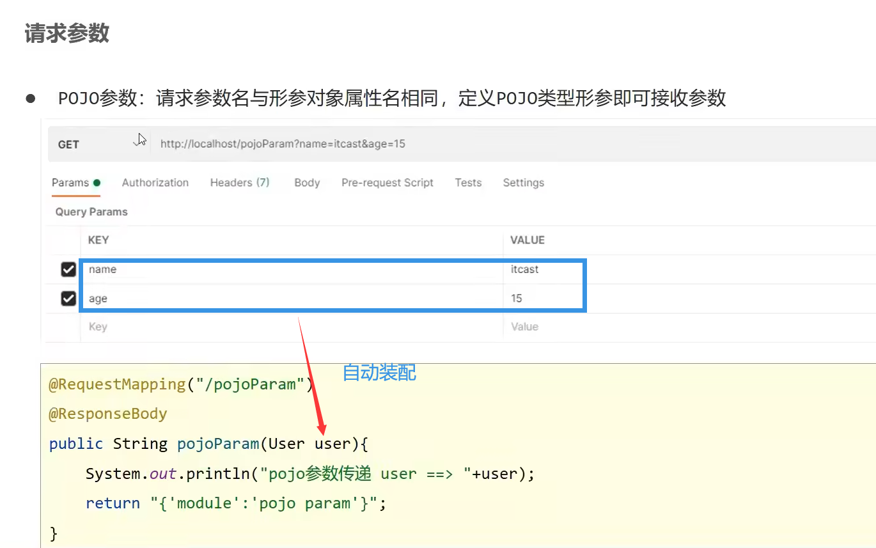The width and height of the screenshot is (876, 548).
Task: Switch to the Params tab
Action: coord(70,183)
